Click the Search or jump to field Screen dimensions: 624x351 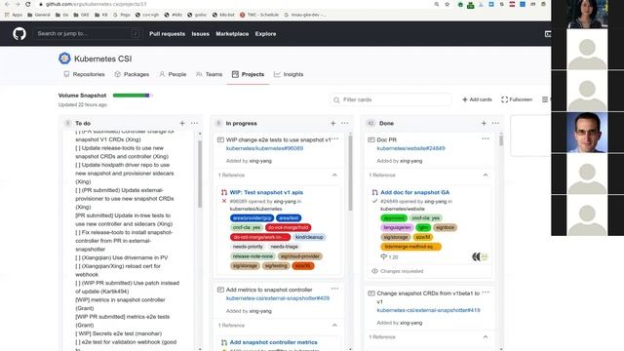(x=88, y=34)
